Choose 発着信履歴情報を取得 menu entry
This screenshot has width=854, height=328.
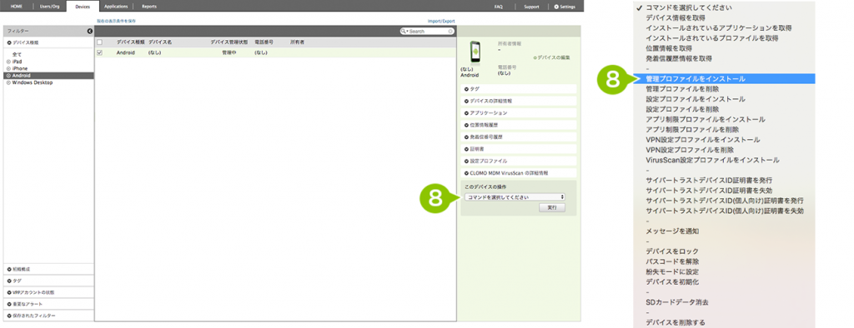coord(679,58)
